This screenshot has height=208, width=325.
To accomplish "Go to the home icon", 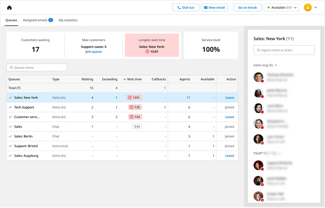I will tap(10, 8).
